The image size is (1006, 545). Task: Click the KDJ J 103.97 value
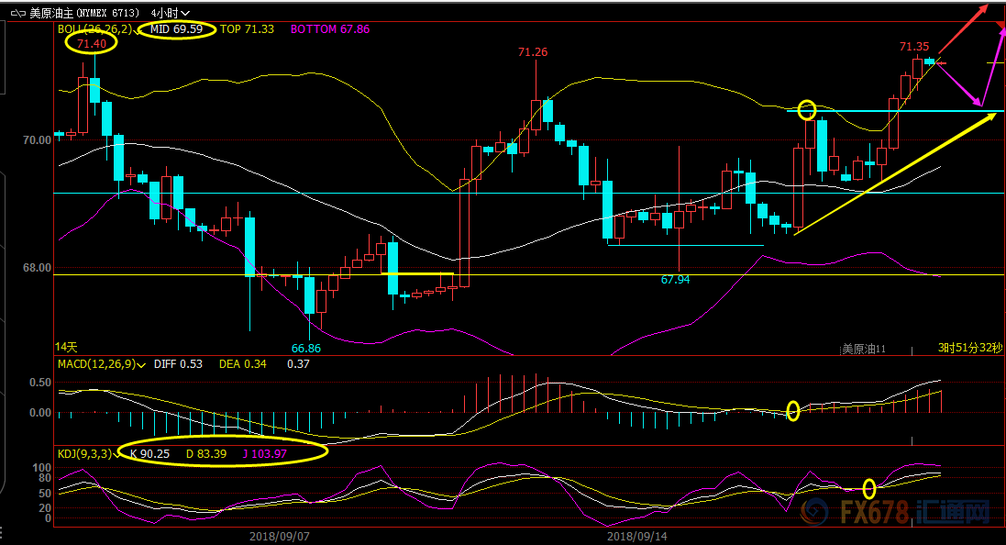[265, 454]
